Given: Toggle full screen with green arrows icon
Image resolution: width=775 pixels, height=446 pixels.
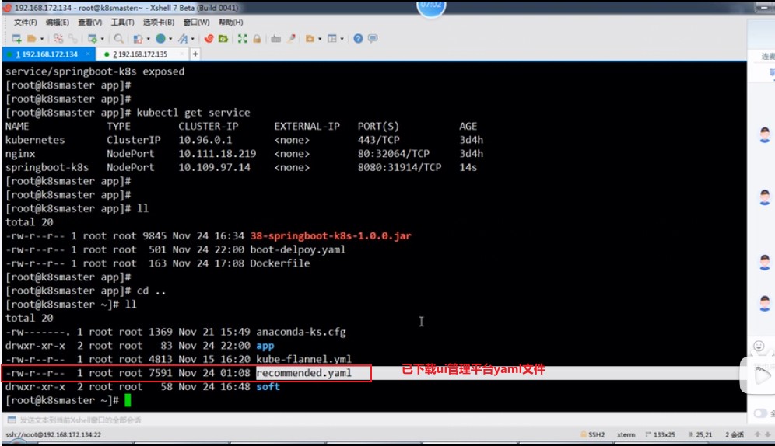Looking at the screenshot, I should [x=242, y=39].
